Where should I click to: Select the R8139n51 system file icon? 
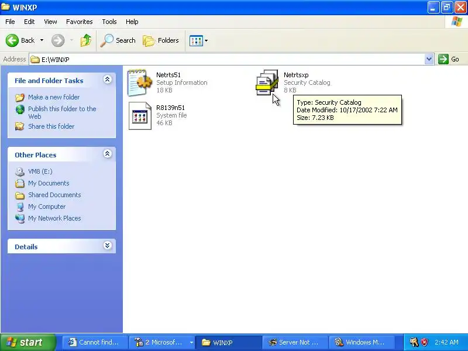140,116
